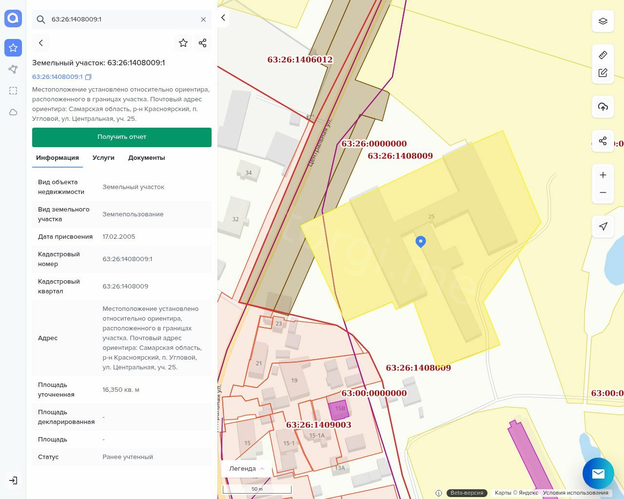Viewport: 624px width, 499px height.
Task: Activate the draw/edit tool on map
Action: click(603, 73)
